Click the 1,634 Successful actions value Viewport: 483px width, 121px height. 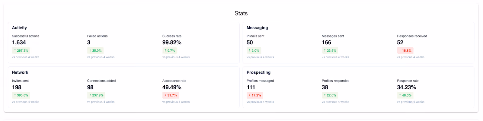[x=19, y=43]
